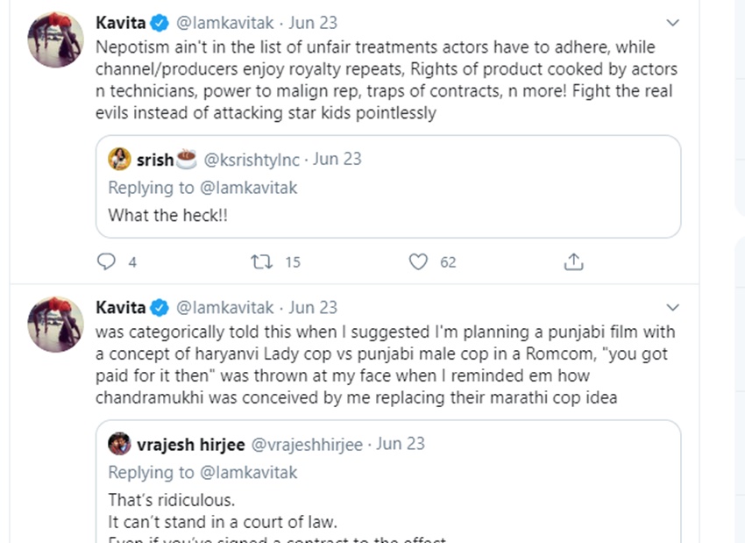Image resolution: width=745 pixels, height=543 pixels.
Task: Open the @ksrishtyInc profile handle
Action: click(x=252, y=160)
